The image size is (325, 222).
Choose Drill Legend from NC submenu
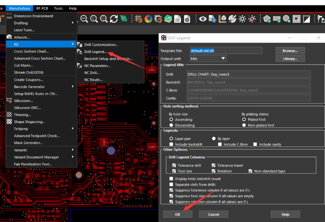click(95, 52)
